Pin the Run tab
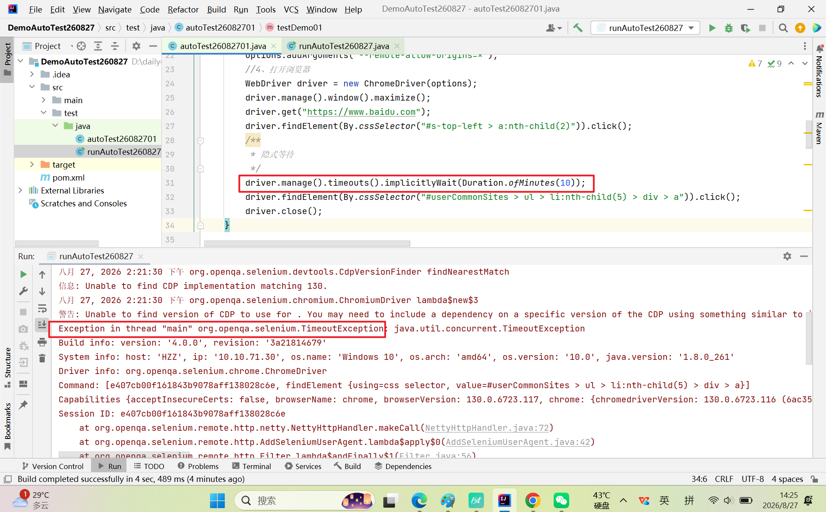The height and width of the screenshot is (512, 826). tap(23, 405)
